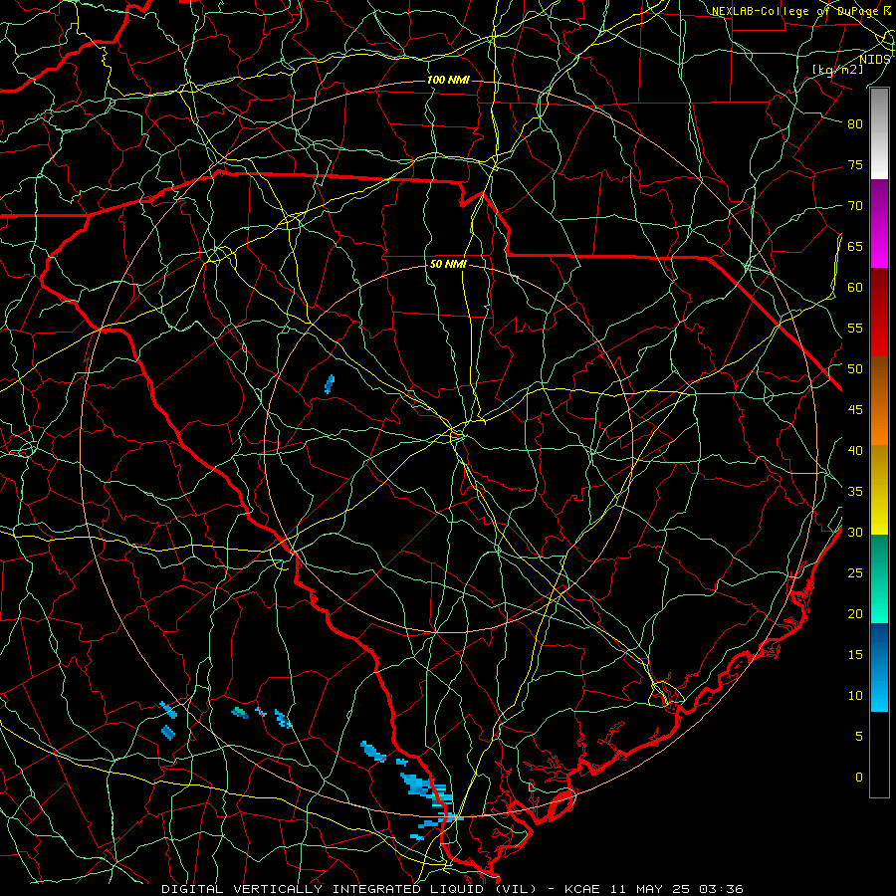Click the 5 value on color scale
This screenshot has width=896, height=896.
point(859,737)
